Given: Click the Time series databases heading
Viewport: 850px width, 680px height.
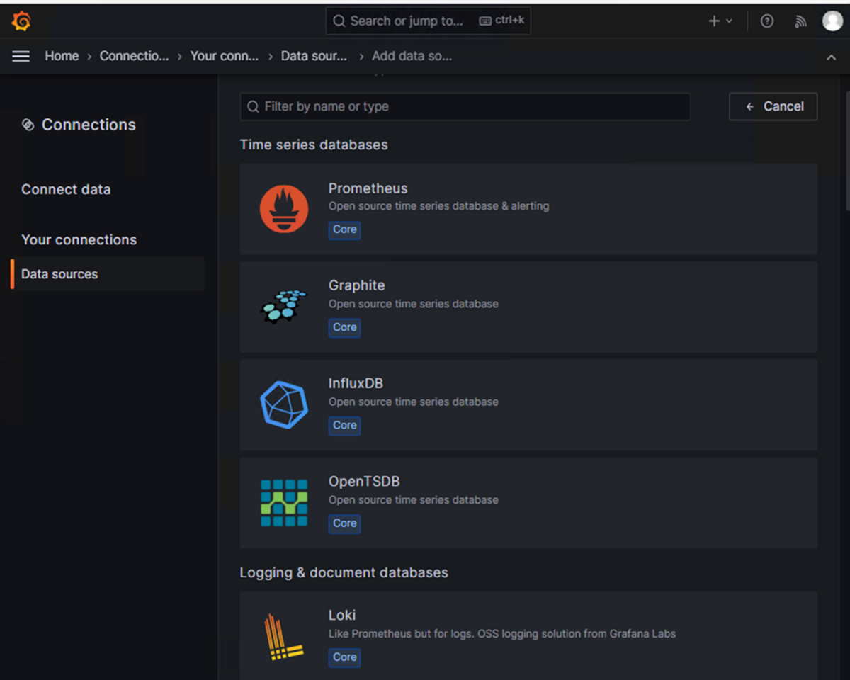Looking at the screenshot, I should 314,144.
